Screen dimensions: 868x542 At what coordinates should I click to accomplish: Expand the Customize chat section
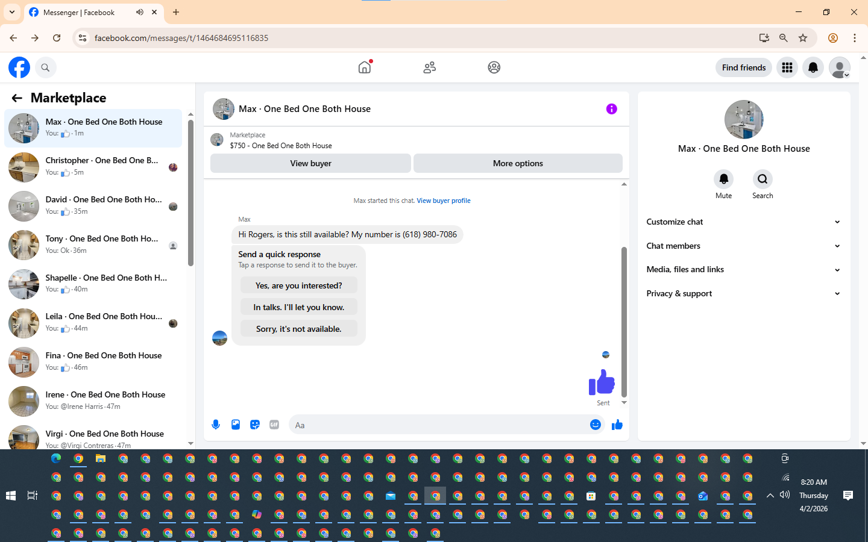pos(743,222)
